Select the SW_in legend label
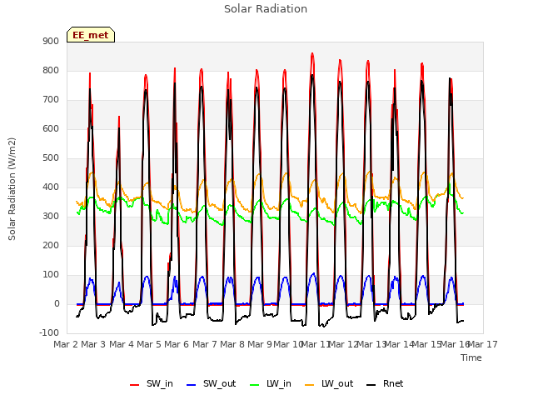Screen dimensions: 533x400 pyautogui.click(x=160, y=383)
